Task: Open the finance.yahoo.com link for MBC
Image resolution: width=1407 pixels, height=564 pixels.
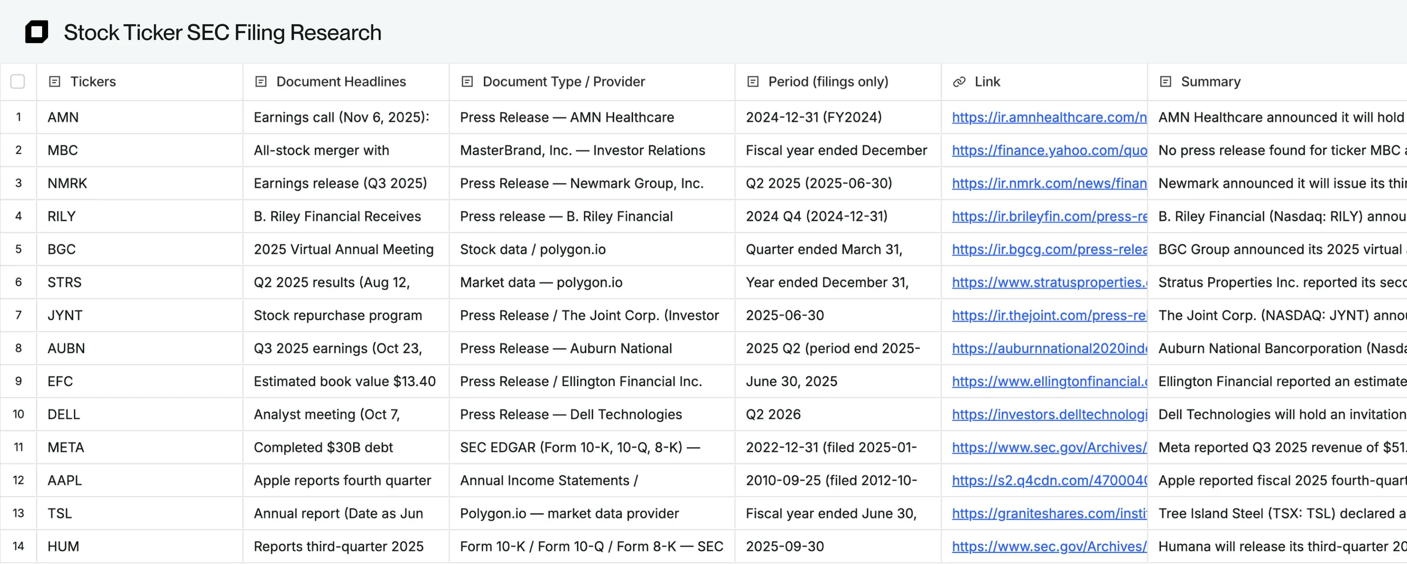Action: [1049, 150]
